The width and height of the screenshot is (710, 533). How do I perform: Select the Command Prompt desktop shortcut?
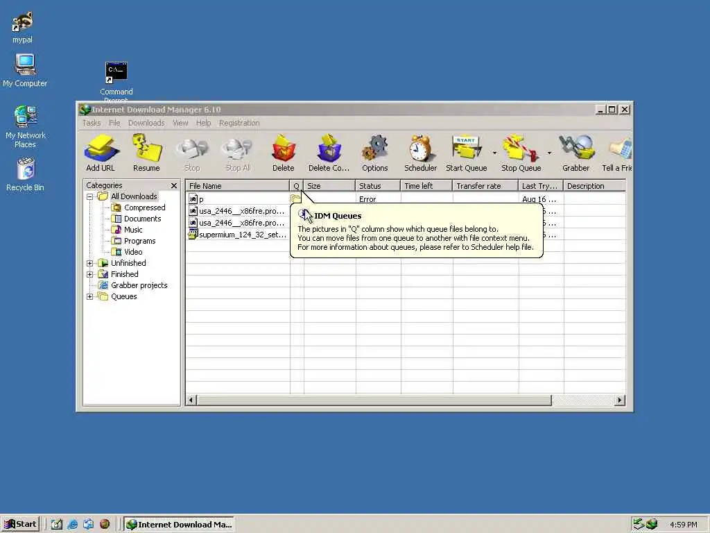[116, 83]
